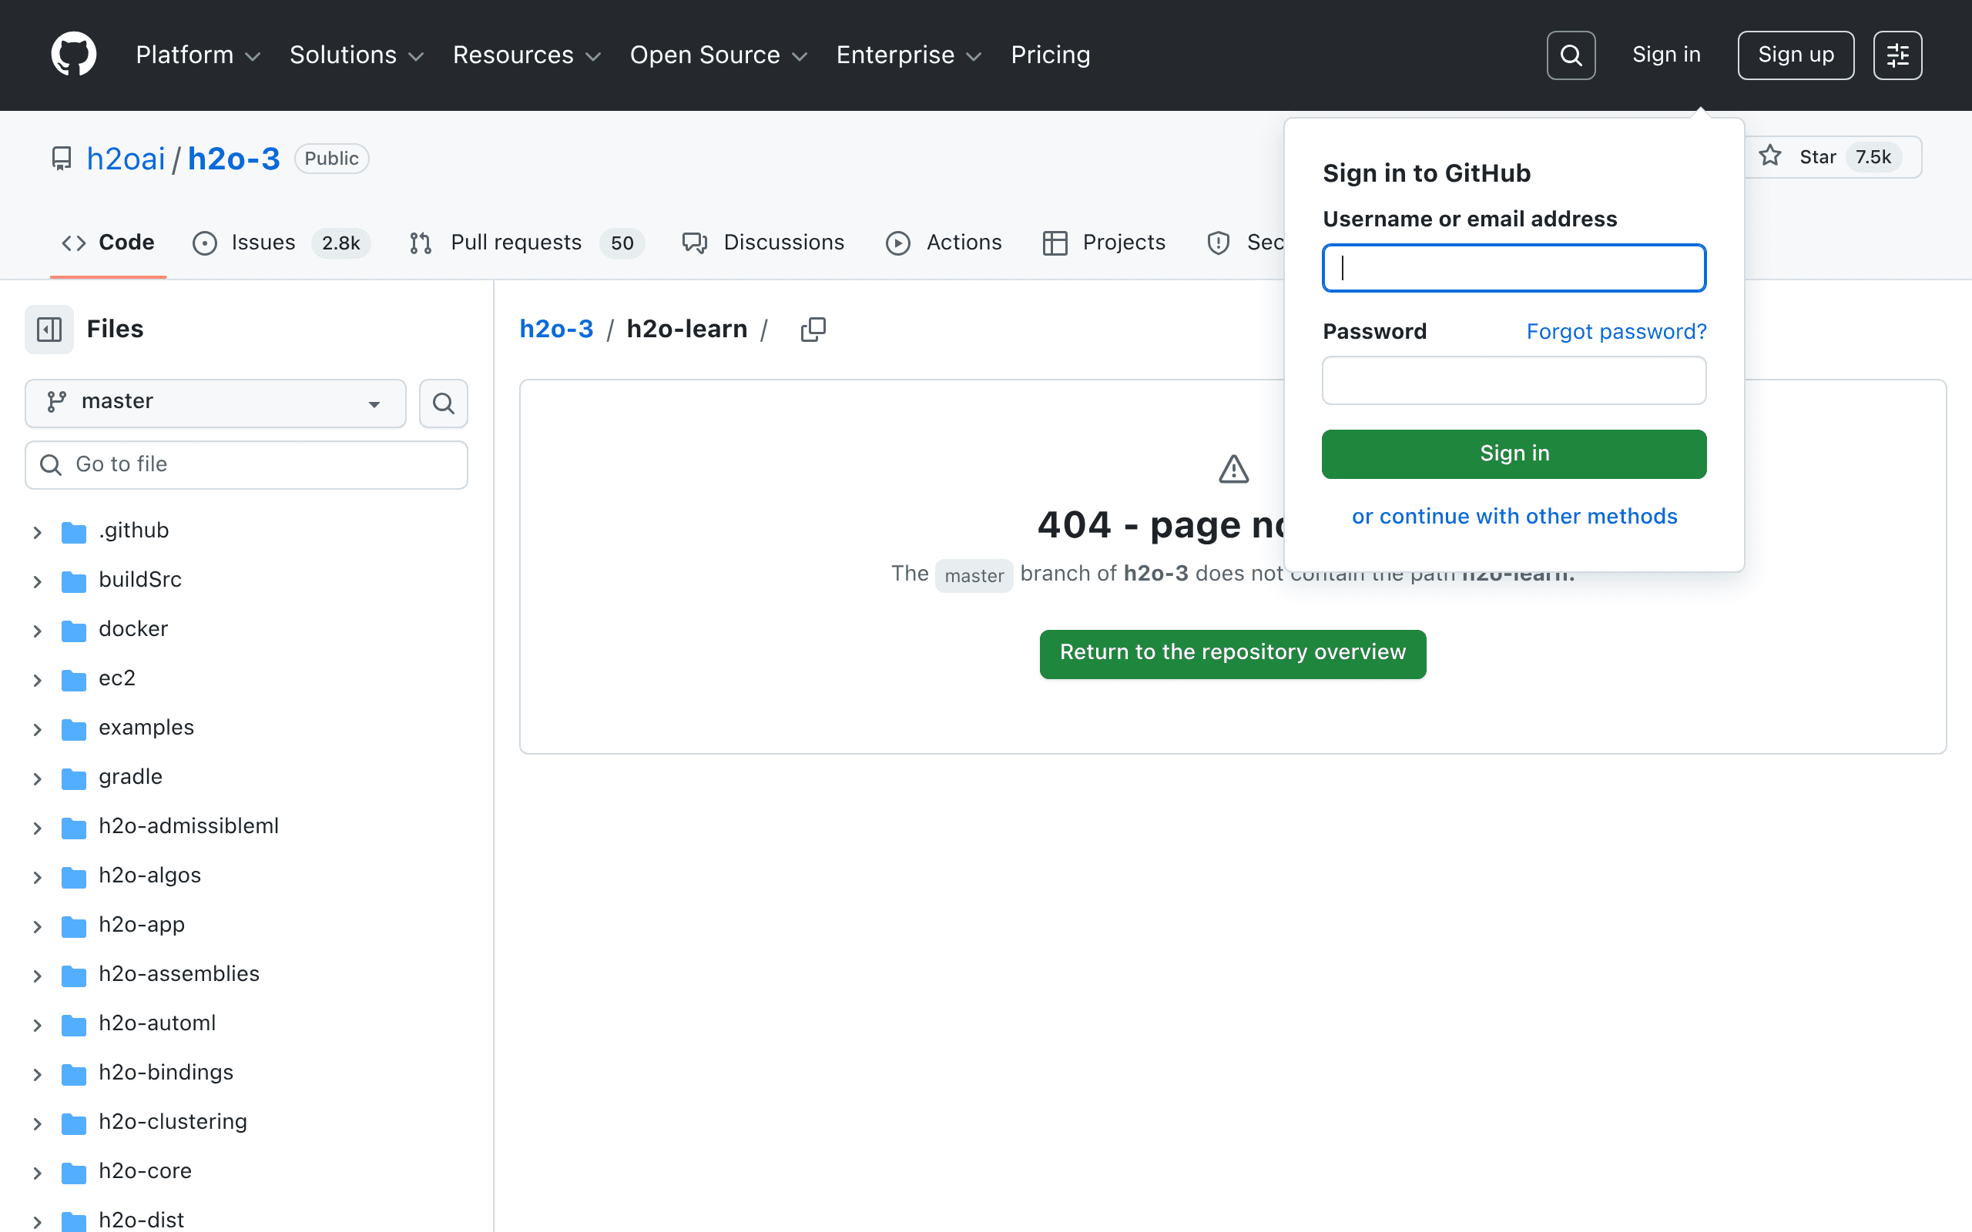Click Forgot password? link
The height and width of the screenshot is (1232, 1972).
(1616, 332)
